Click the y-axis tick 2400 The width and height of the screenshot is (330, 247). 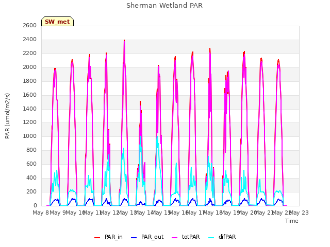coord(30,39)
